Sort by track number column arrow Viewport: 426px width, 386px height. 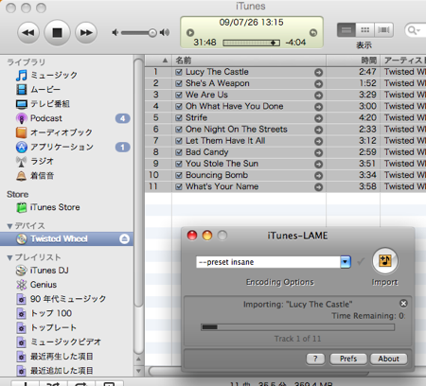pos(165,61)
